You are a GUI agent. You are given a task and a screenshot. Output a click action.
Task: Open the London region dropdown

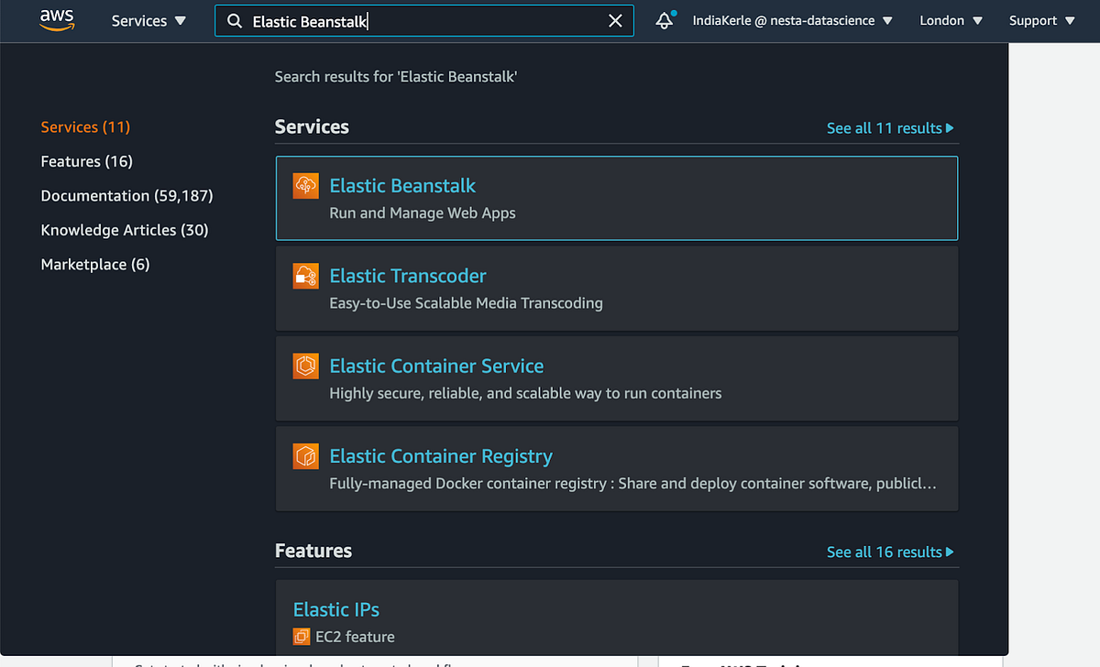[951, 21]
